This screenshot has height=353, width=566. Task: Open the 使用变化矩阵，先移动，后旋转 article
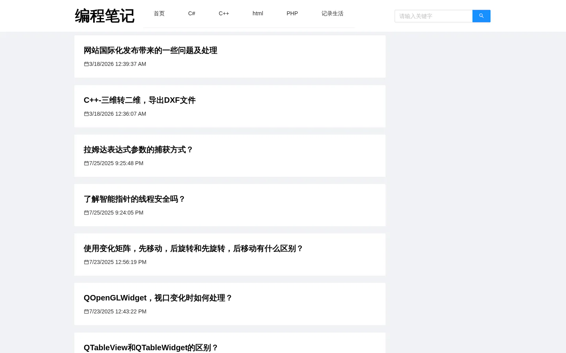coord(193,248)
